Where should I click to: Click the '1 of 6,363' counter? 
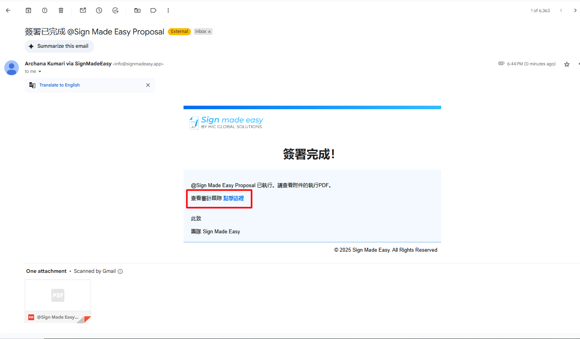click(540, 11)
